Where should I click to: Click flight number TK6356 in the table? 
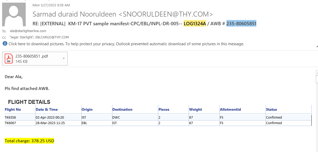click(x=10, y=117)
